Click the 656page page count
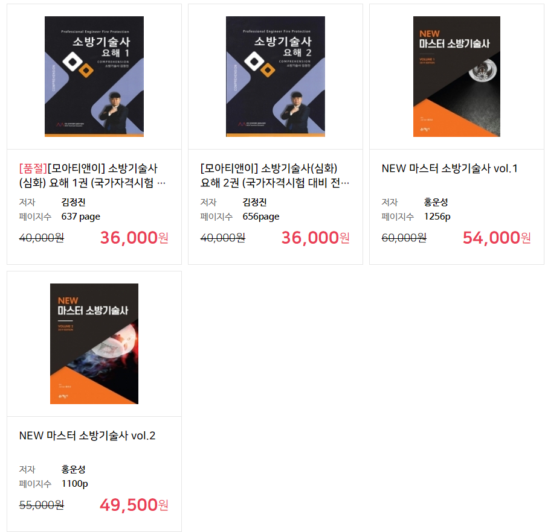545x532 pixels. 261,217
